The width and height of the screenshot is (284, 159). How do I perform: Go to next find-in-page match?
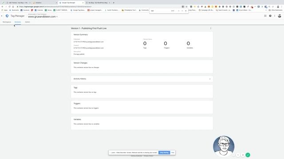[182, 11]
